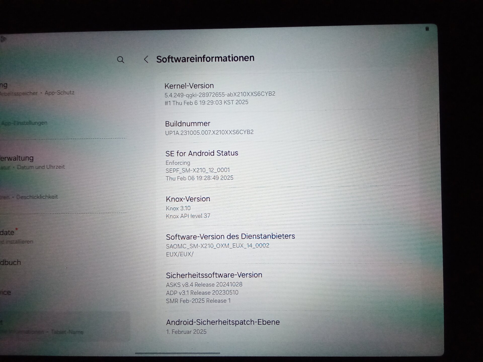Open the App-Einstellungen sidebar item
The height and width of the screenshot is (362, 483).
(24, 123)
